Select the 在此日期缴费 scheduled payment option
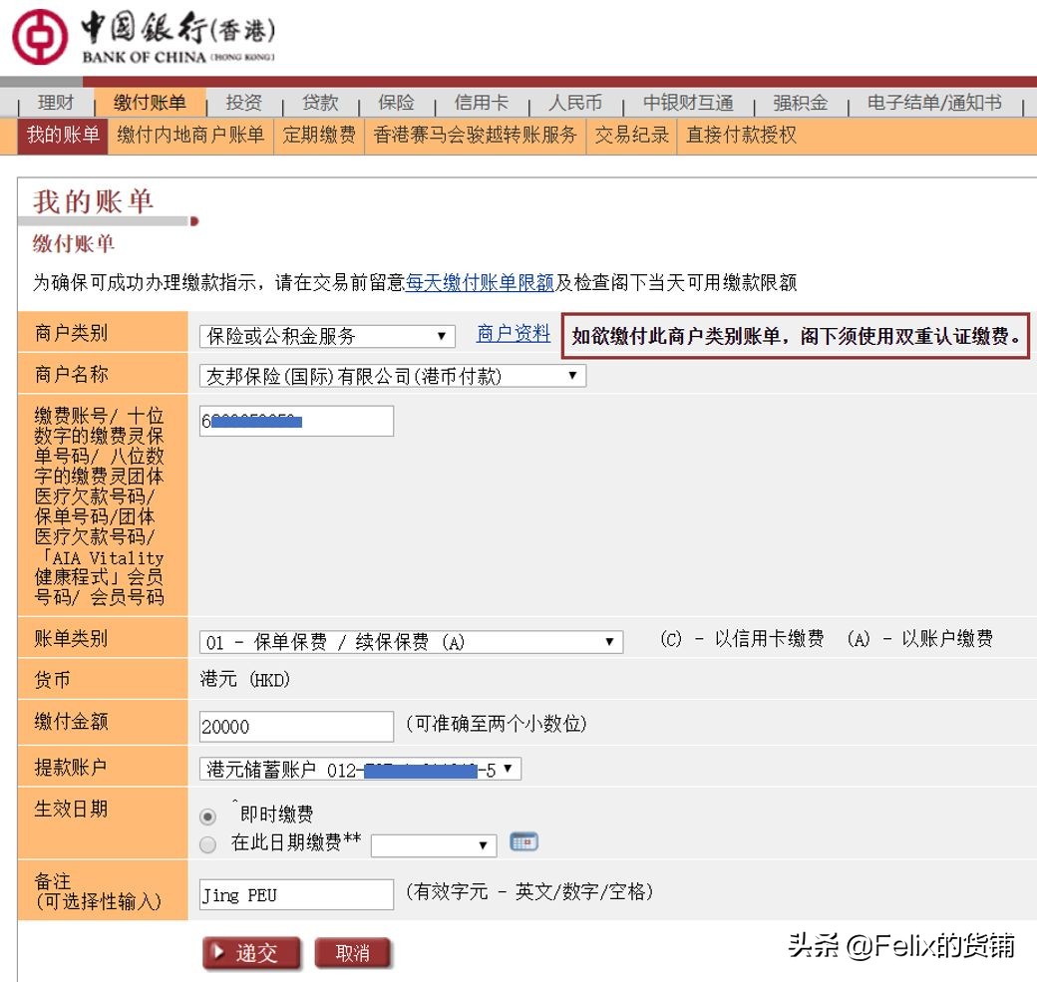1037x982 pixels. click(206, 843)
